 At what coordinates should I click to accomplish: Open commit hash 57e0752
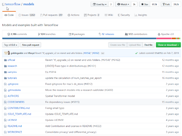(159, 53)
